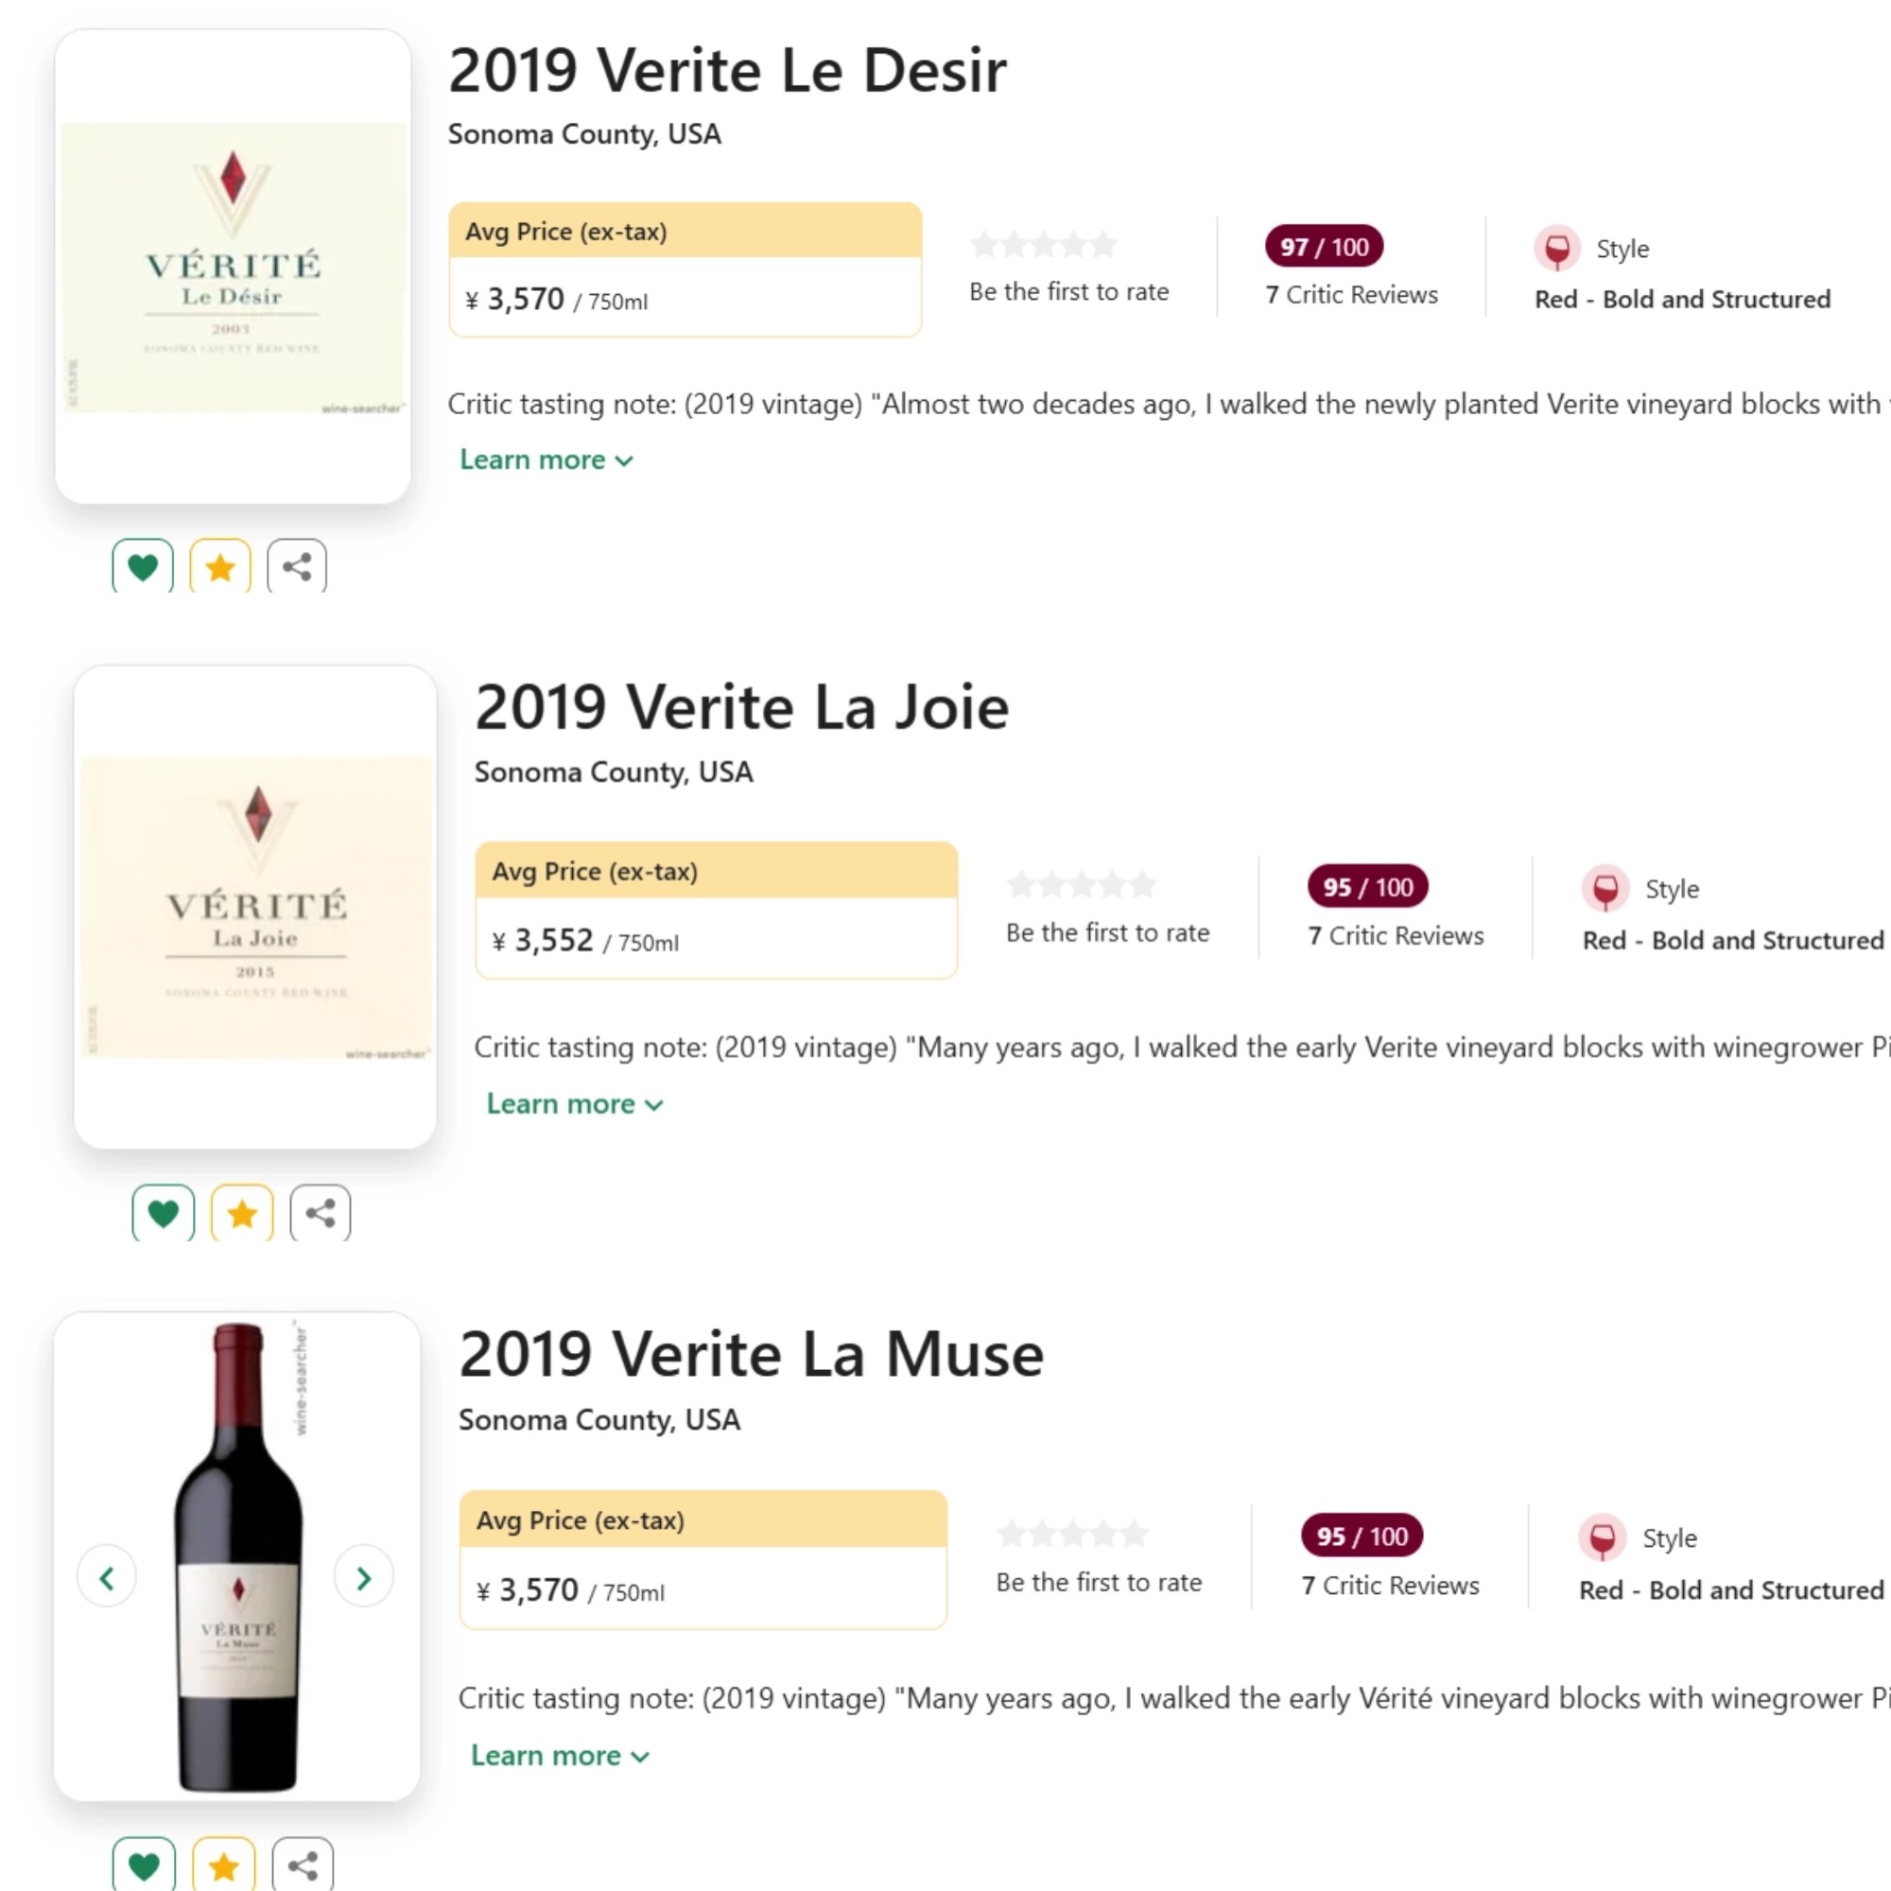Viewport: 1891px width, 1891px height.
Task: Click heart icon under Verite Le Desir
Action: click(x=143, y=566)
